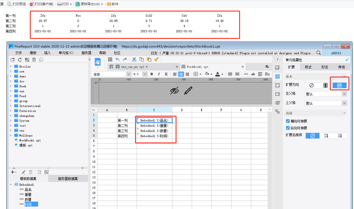Click the Cut scissors icon
The image size is (354, 209).
134,59
